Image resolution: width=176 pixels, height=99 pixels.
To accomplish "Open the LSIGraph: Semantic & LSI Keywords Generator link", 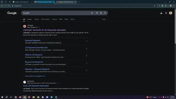I will click(x=45, y=30).
